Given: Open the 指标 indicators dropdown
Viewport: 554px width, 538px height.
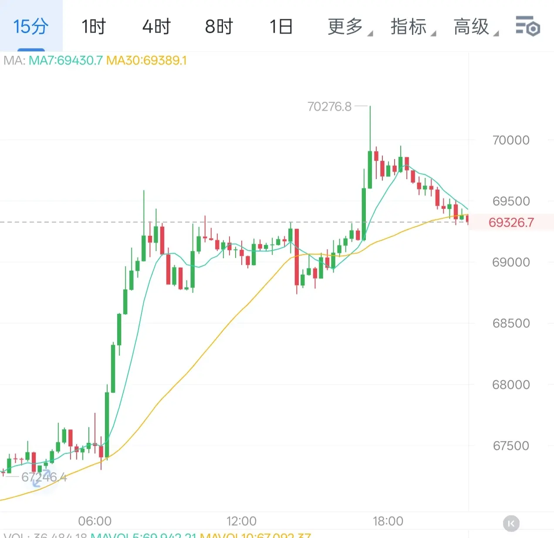Looking at the screenshot, I should click(x=413, y=27).
